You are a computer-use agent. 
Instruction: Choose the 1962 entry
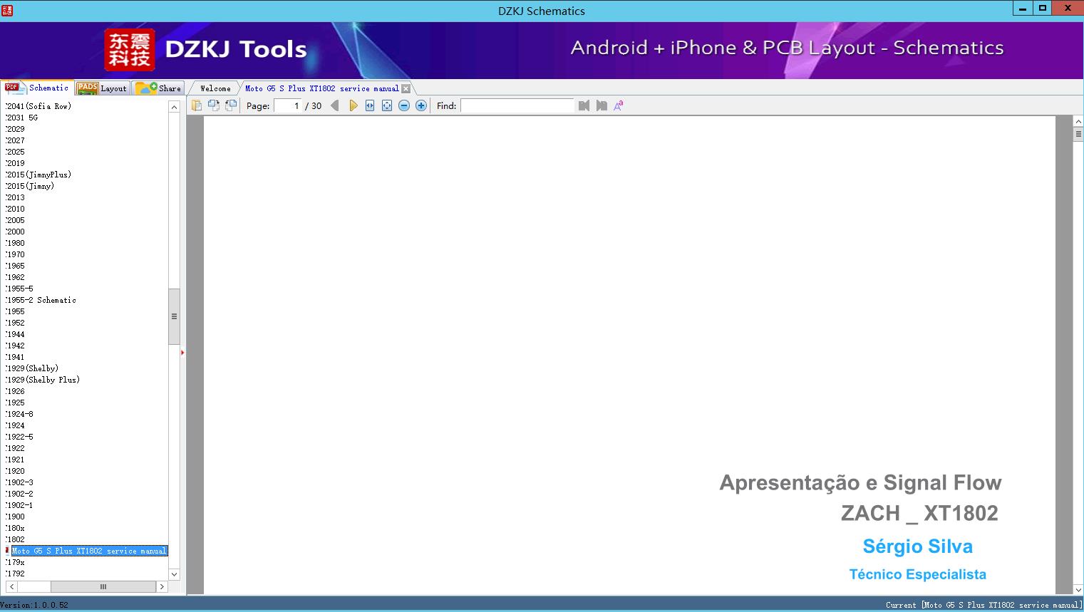click(15, 277)
